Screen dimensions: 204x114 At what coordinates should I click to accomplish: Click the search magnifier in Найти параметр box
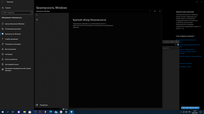point(31,13)
